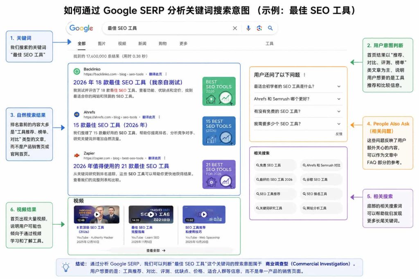The width and height of the screenshot is (419, 279).
Task: Click the 相关搜索 heading
Action: [261, 153]
